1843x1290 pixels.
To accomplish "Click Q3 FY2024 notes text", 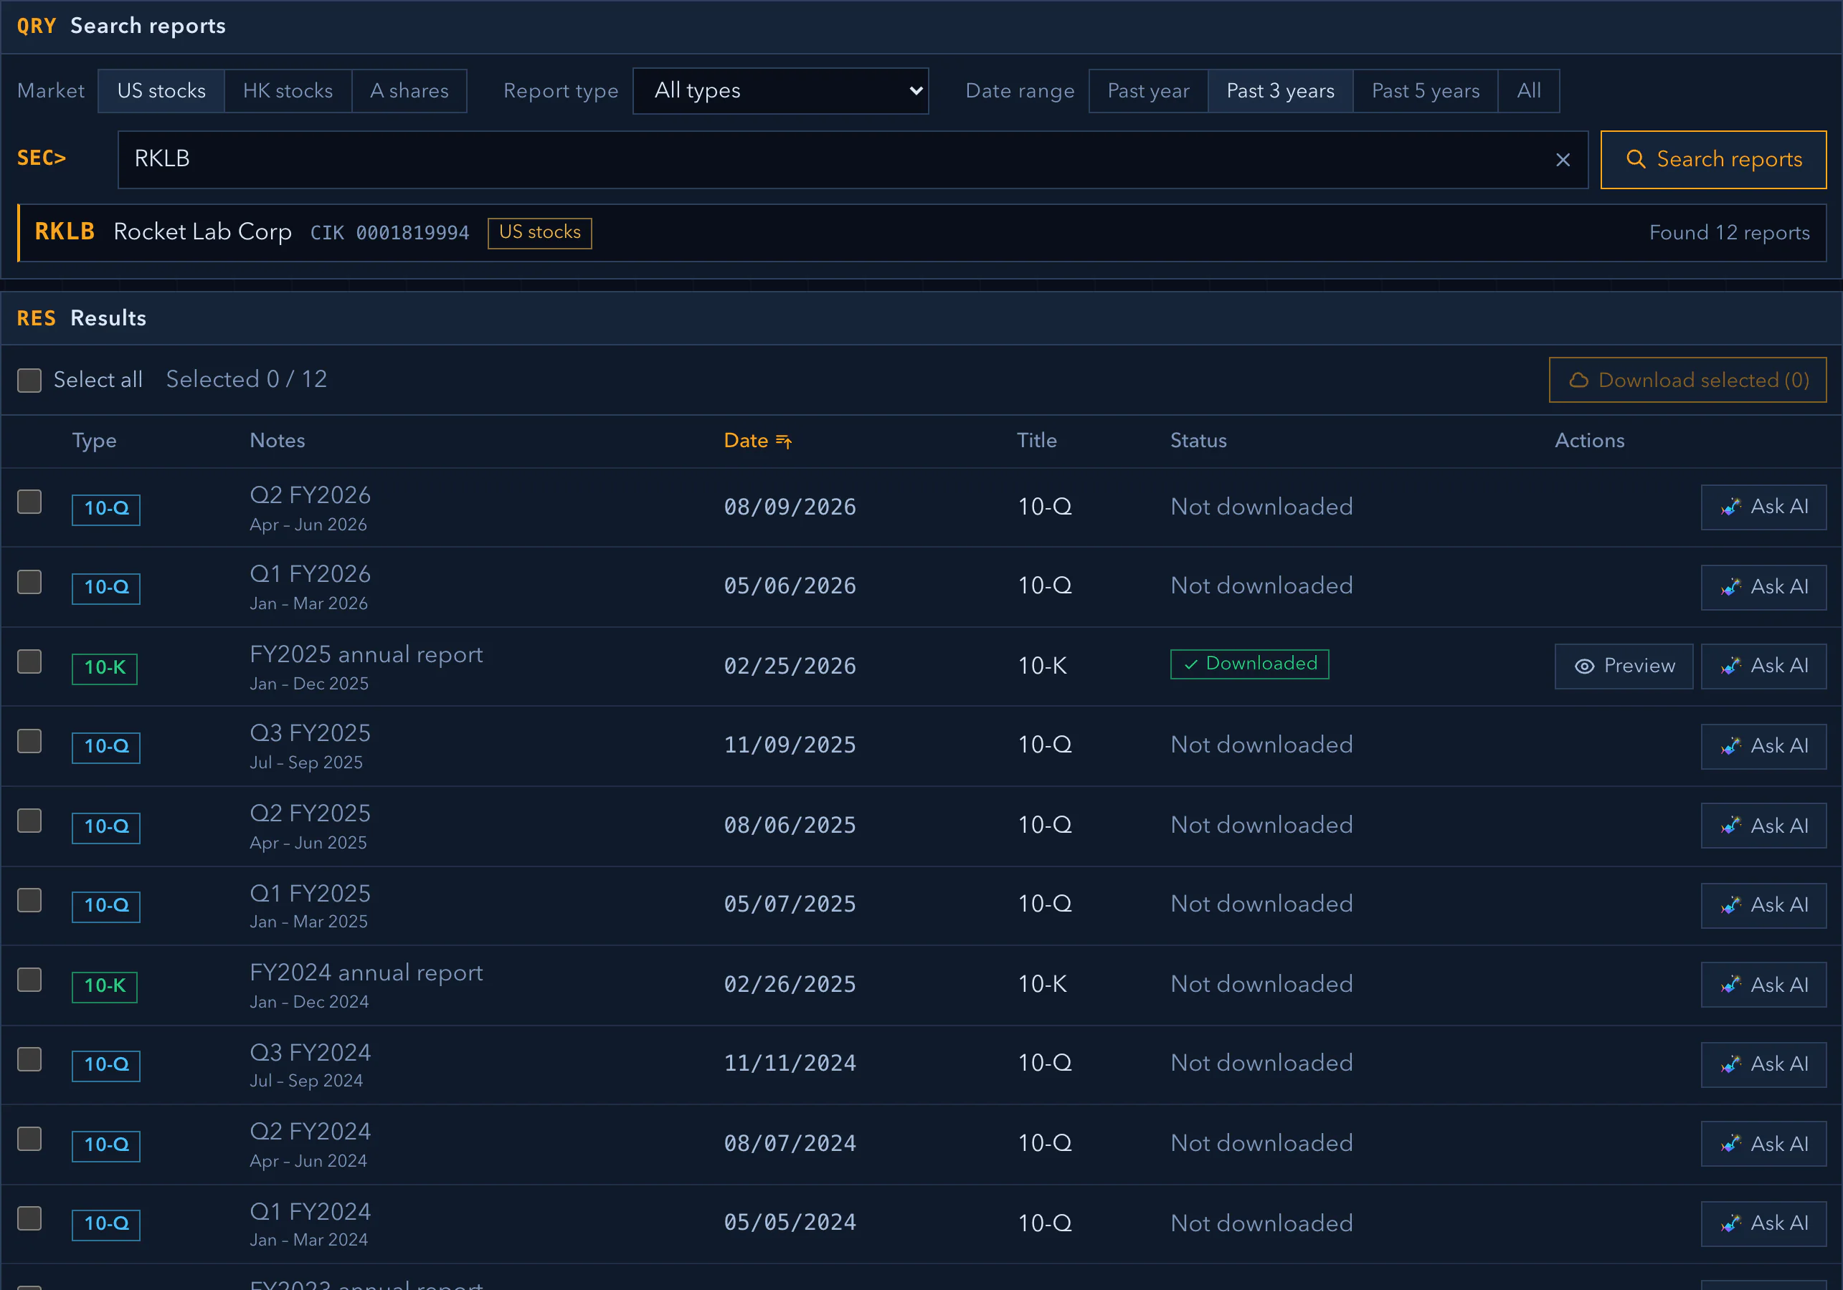I will pos(310,1053).
